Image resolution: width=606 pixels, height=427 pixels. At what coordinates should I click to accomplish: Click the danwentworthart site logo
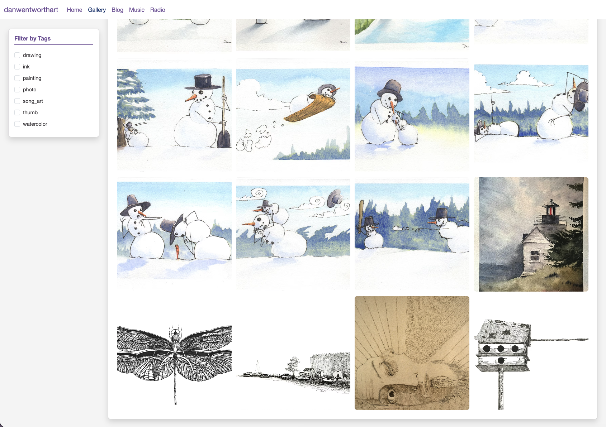[31, 10]
